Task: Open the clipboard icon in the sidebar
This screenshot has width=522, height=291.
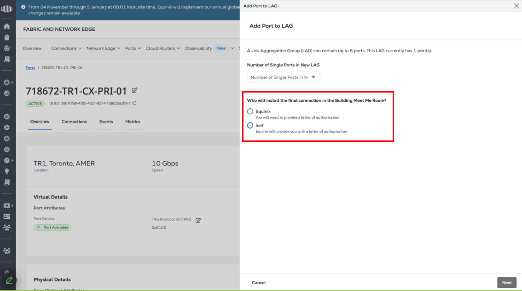Action: pyautogui.click(x=7, y=37)
